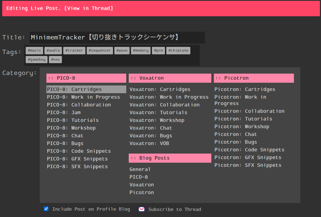Choose Voxatron: Chat category
321x217 pixels.
point(151,128)
